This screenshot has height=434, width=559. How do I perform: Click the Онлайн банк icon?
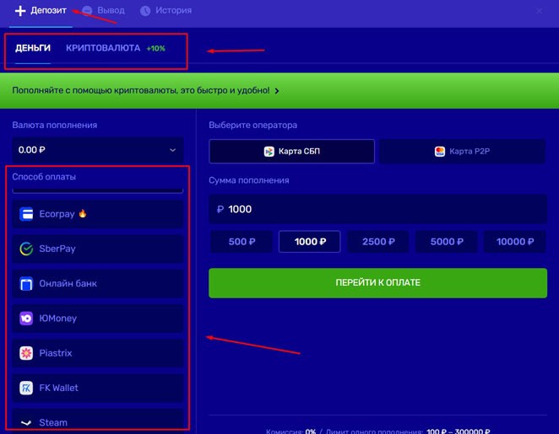[26, 284]
